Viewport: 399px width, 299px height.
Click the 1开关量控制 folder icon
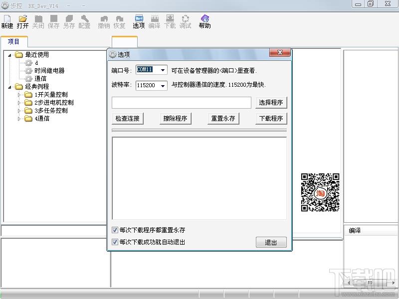pos(28,95)
